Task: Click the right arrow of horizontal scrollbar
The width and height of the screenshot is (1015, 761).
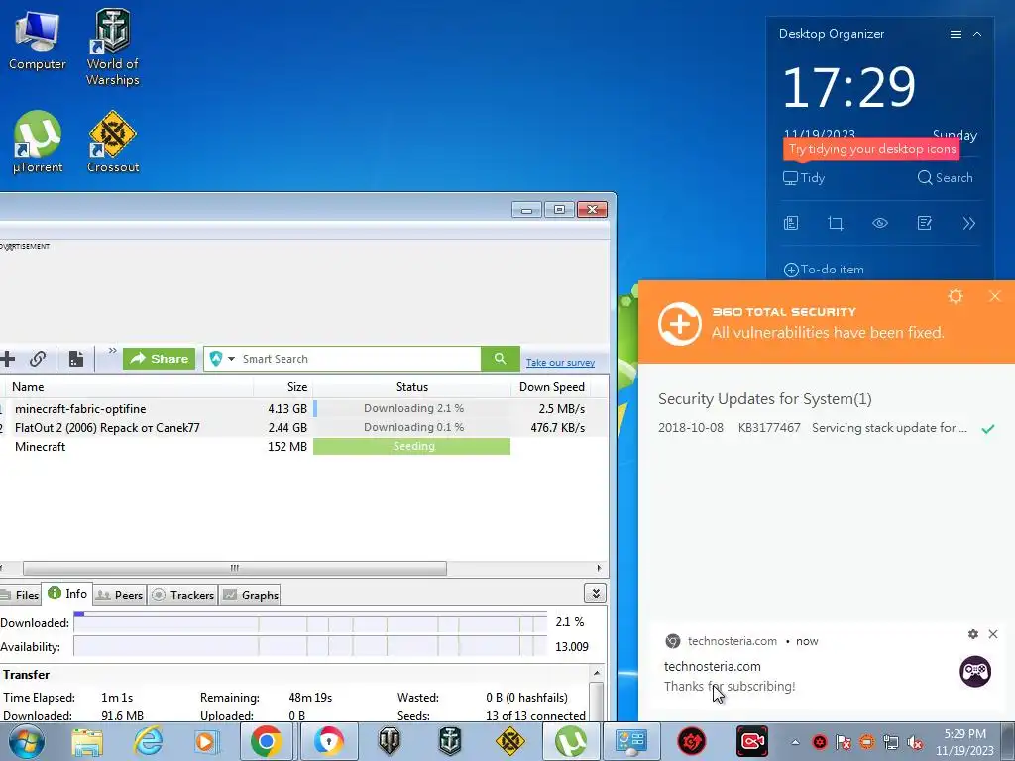Action: [599, 568]
